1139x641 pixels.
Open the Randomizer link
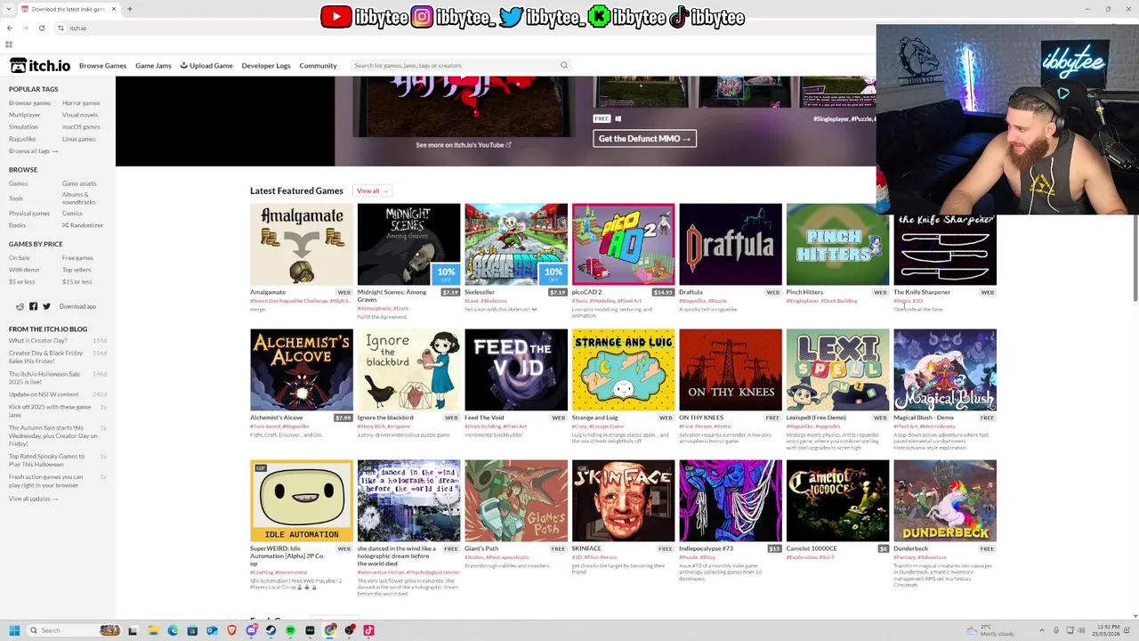coord(83,225)
